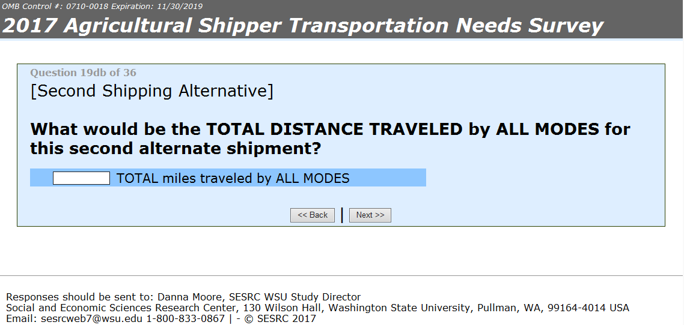This screenshot has height=325, width=684.
Task: Click the vertical divider between Back and Next
Action: tap(342, 215)
